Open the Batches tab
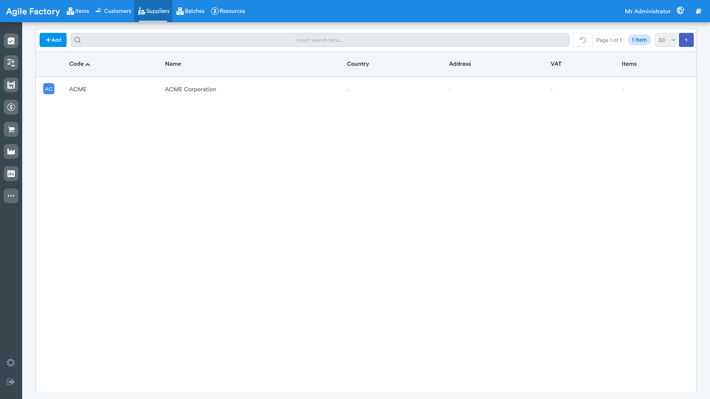This screenshot has width=710, height=399. tap(190, 11)
